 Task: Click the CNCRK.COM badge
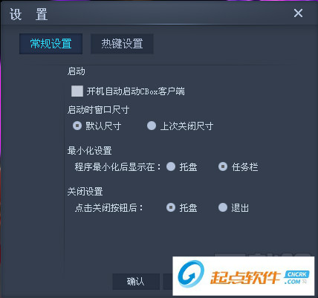point(296,277)
